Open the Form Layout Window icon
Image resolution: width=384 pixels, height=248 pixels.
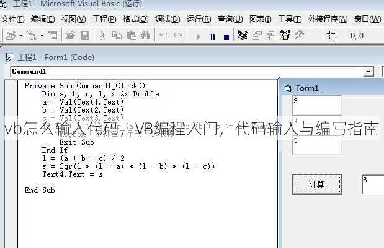pos(271,35)
